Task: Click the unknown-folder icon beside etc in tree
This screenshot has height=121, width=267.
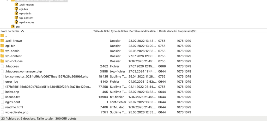Action: coord(13,27)
